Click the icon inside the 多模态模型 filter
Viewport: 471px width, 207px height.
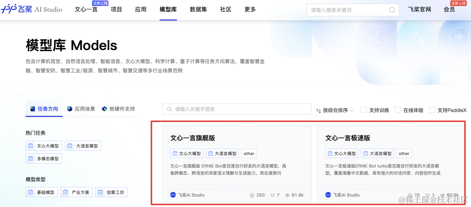point(31,158)
